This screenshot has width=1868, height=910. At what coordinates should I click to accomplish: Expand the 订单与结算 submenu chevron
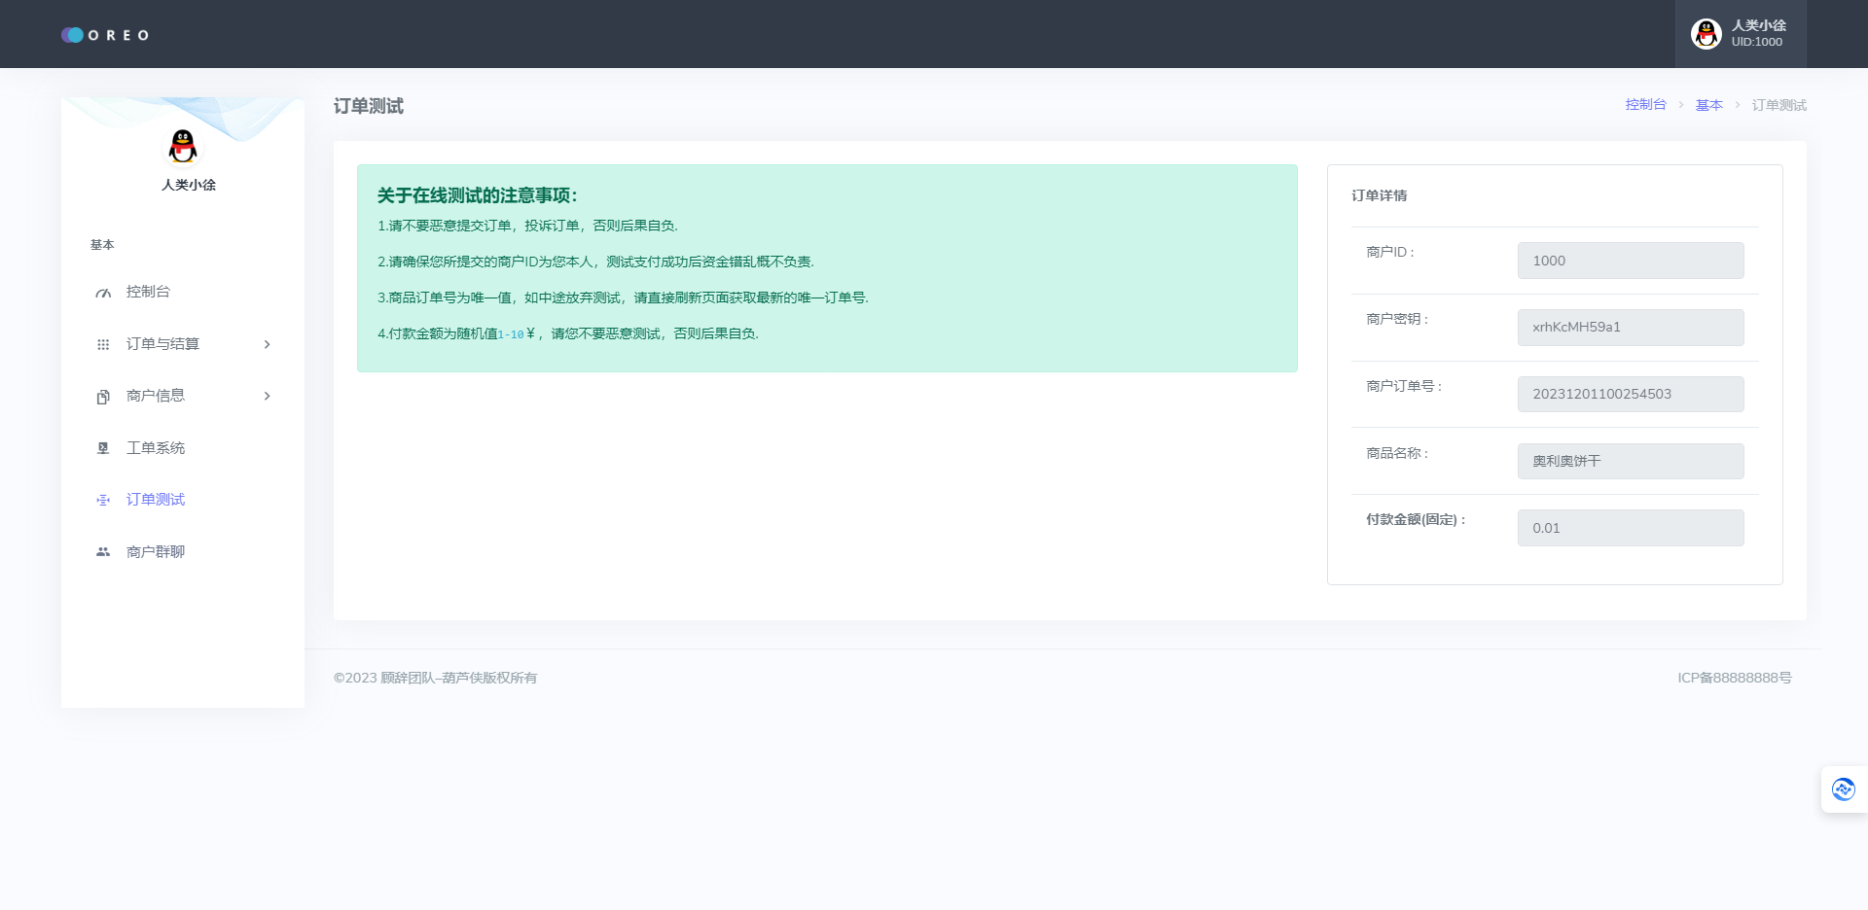(x=267, y=344)
